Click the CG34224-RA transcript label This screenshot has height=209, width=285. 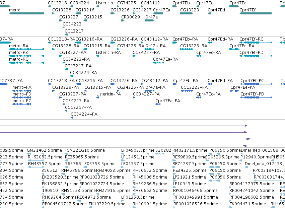tap(84, 73)
